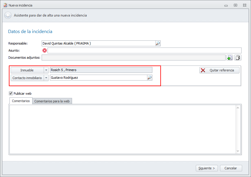Click the red error icon beside Asunto
251x177 pixels.
[45, 50]
